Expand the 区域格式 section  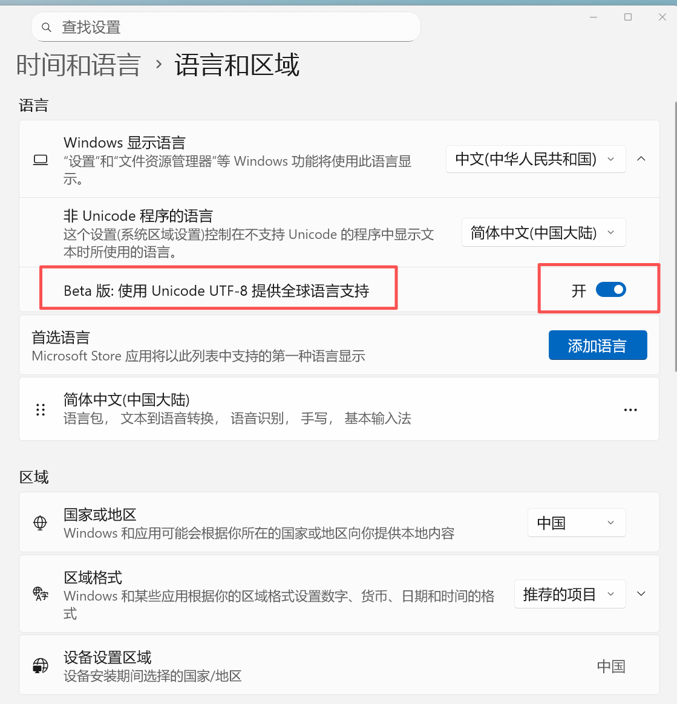(641, 593)
